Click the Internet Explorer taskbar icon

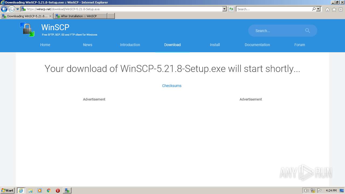coord(21,190)
